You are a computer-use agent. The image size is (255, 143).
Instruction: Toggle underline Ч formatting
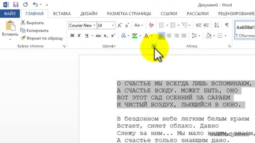87,35
